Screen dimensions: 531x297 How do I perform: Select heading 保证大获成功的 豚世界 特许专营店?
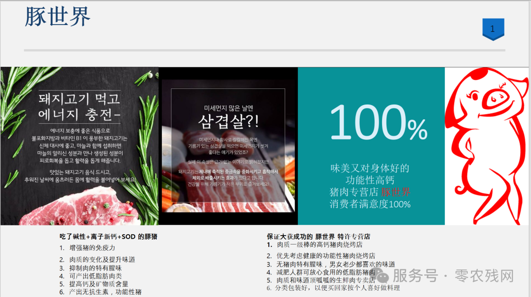[x=318, y=237]
